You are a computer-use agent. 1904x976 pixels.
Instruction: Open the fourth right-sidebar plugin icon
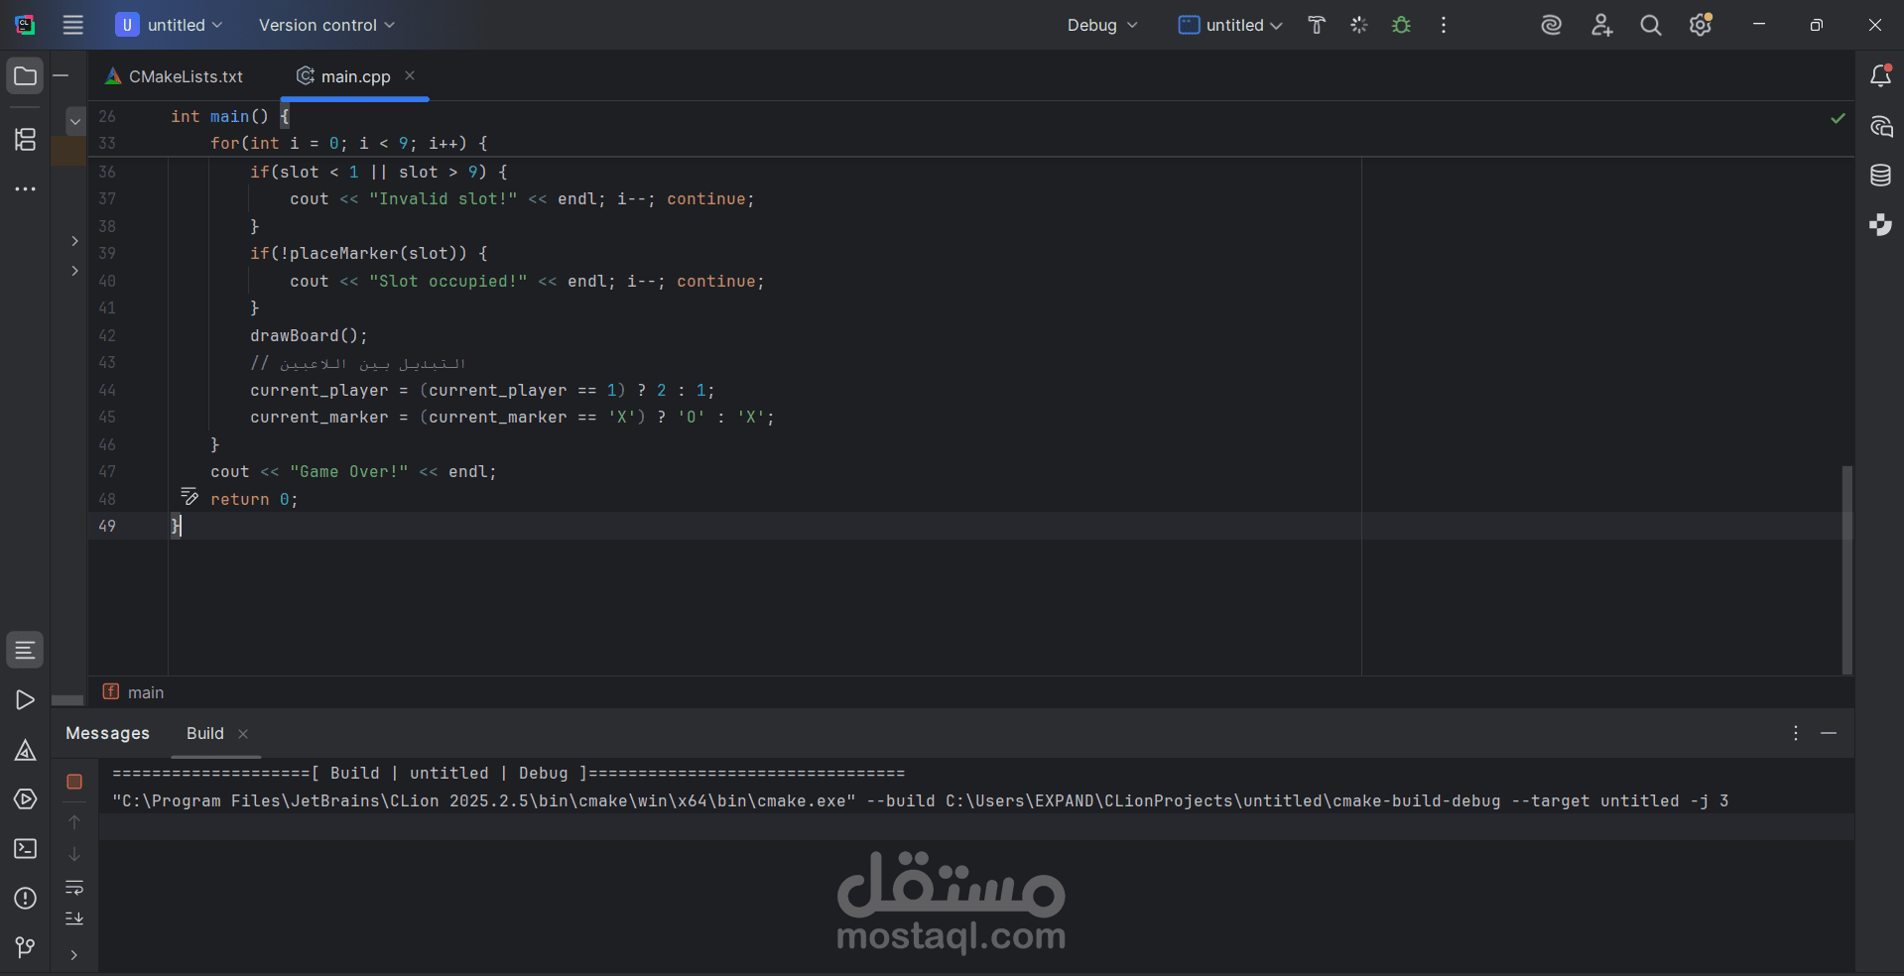point(1880,225)
